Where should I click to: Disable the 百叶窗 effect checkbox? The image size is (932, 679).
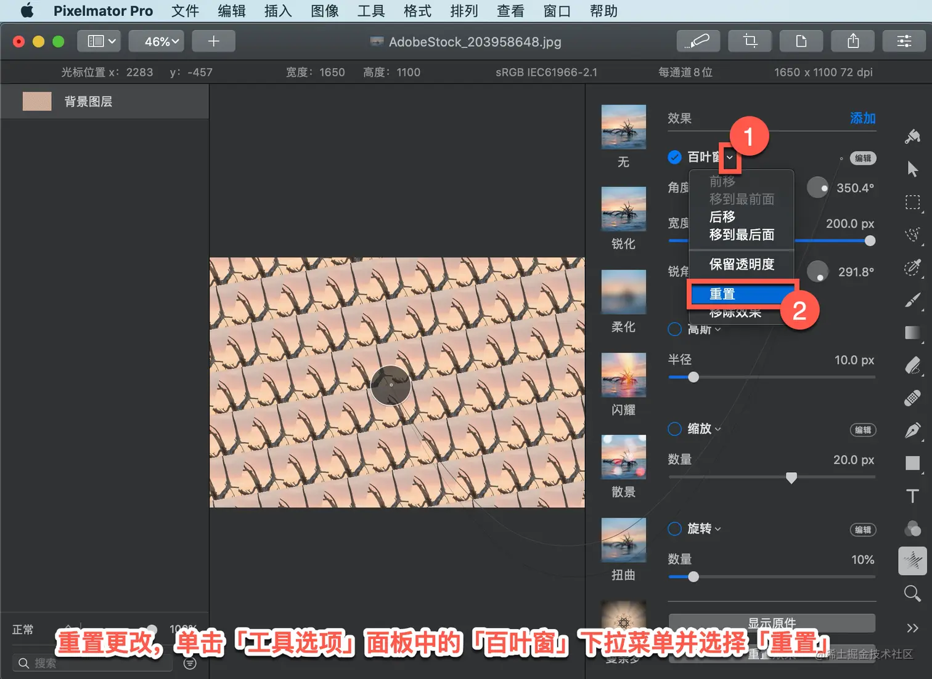(x=674, y=157)
